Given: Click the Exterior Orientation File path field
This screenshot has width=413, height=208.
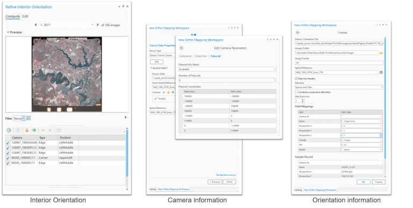Looking at the screenshot, I should [339, 43].
